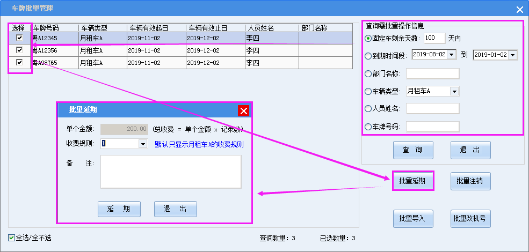Viewport: 529px width, 252px height.
Task: Select plate number cell 粤A12356
Action: tap(55, 50)
